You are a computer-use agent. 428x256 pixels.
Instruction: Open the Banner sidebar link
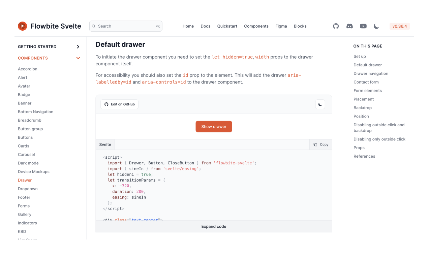25,103
